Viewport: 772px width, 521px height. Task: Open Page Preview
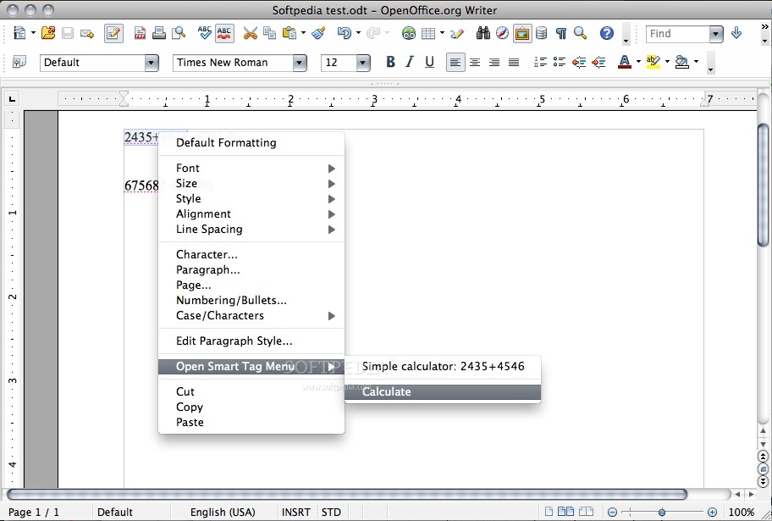(179, 33)
